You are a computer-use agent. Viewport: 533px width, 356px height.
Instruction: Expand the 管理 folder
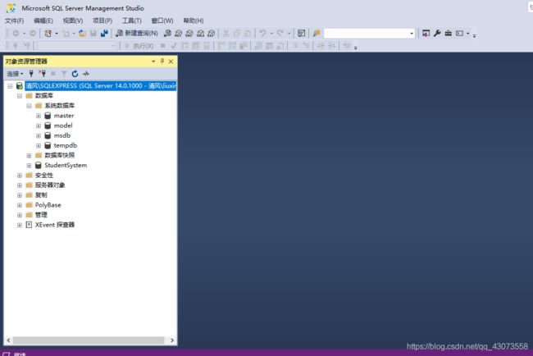coord(20,215)
